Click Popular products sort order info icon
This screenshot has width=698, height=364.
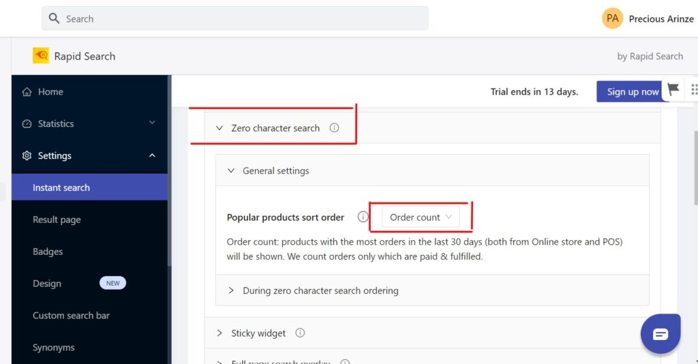tap(363, 217)
